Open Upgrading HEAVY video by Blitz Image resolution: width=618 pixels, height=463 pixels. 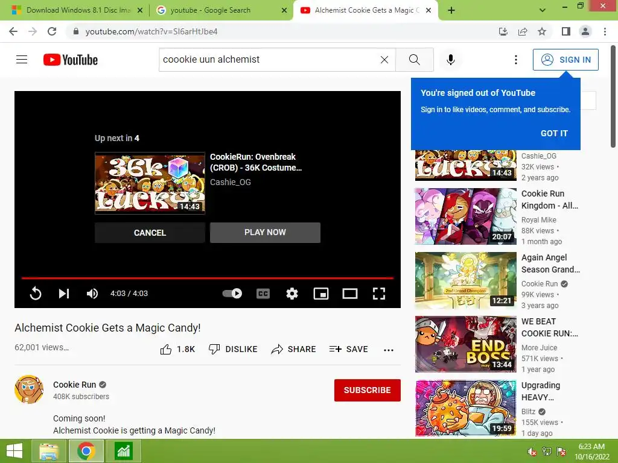pos(465,408)
